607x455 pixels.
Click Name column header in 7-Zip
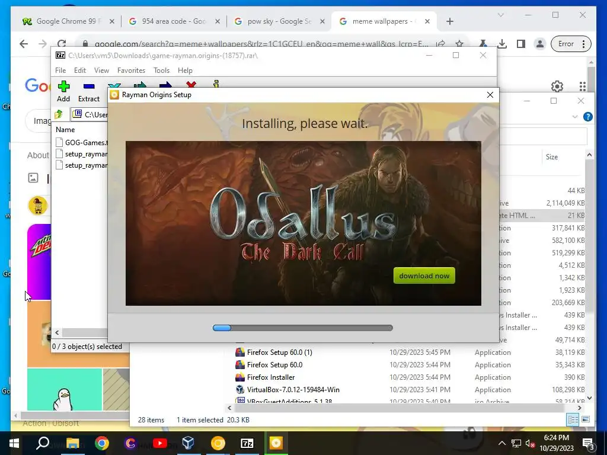(x=65, y=130)
